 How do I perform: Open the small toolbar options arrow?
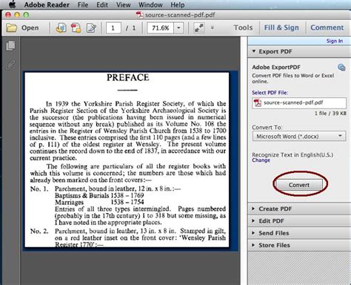213,27
